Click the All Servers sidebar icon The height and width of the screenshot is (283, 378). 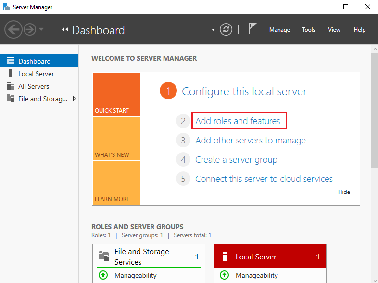(x=10, y=86)
